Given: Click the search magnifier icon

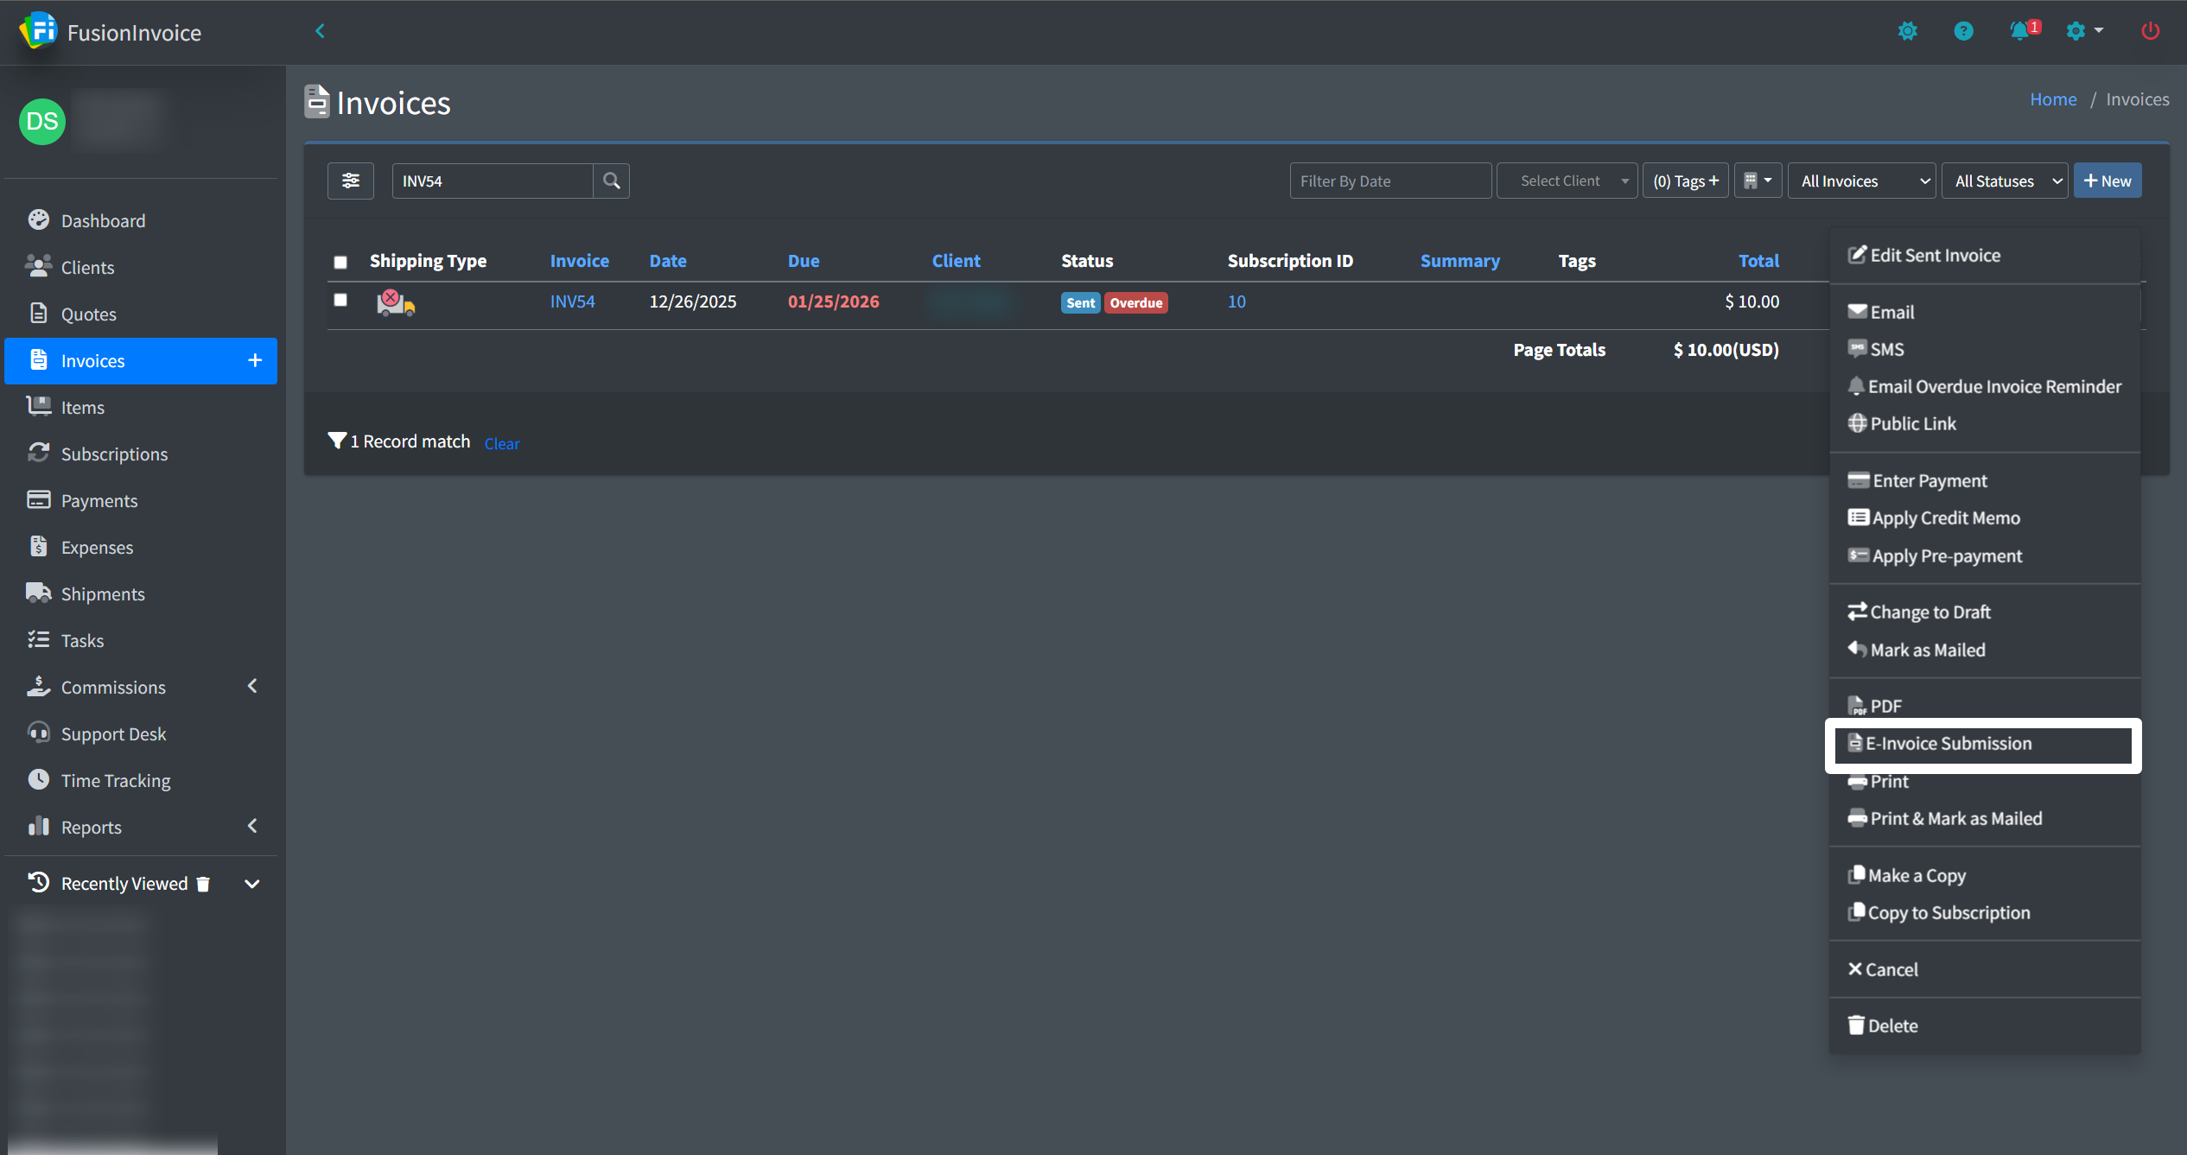Looking at the screenshot, I should point(611,181).
